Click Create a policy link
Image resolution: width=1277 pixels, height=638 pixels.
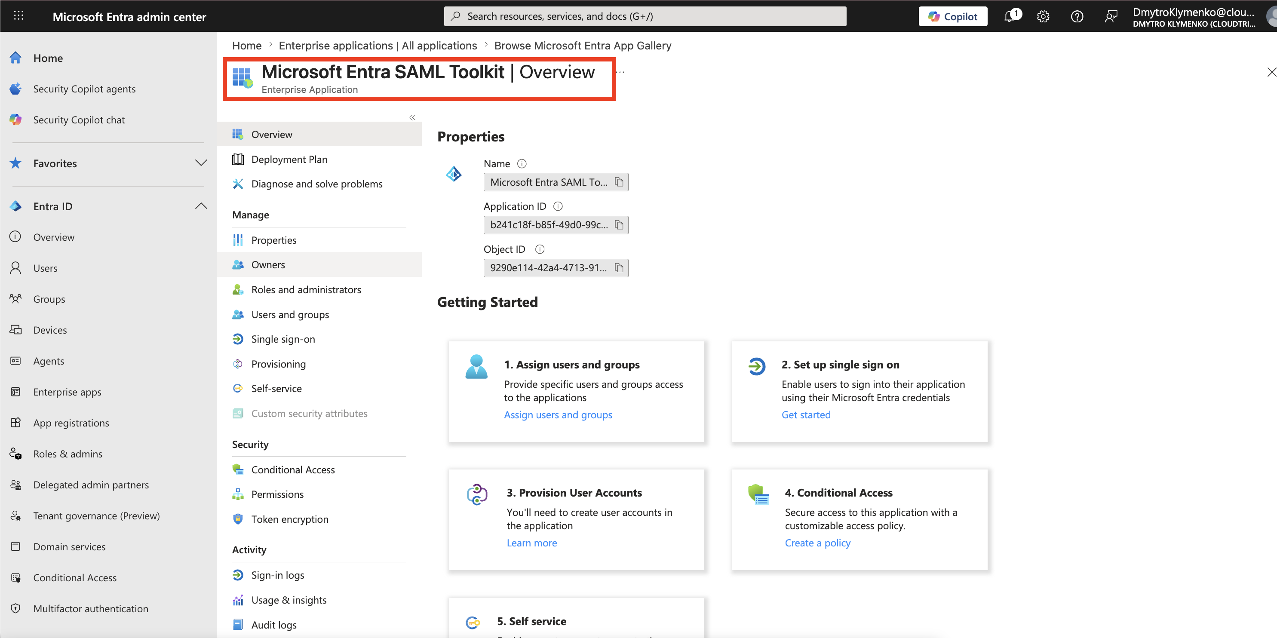tap(817, 543)
